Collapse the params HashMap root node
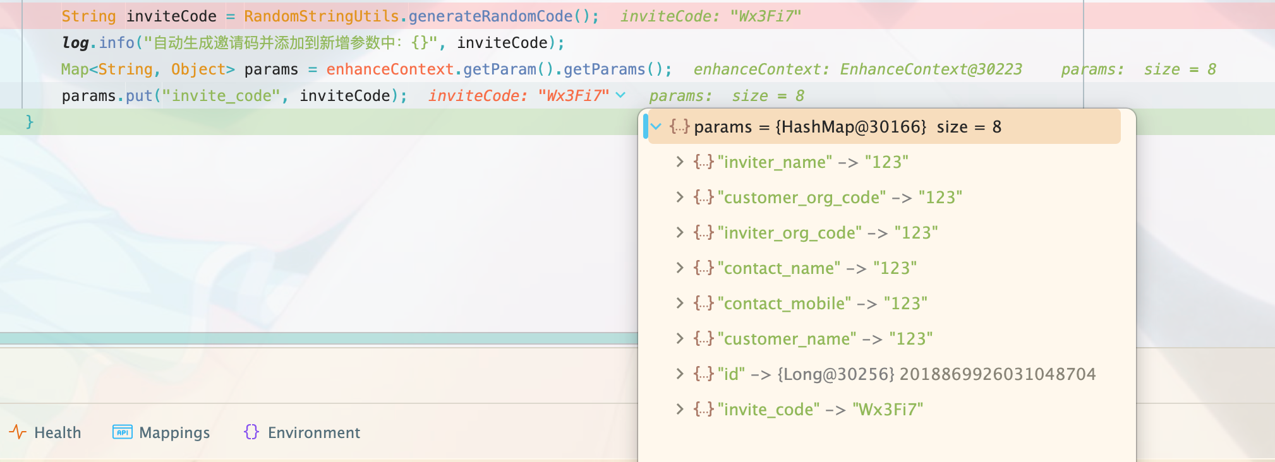 (x=656, y=127)
